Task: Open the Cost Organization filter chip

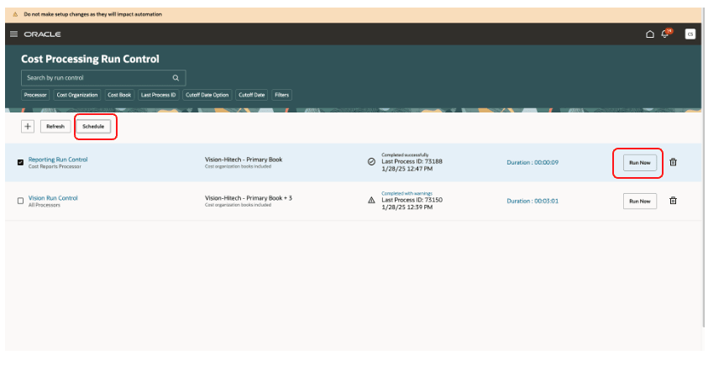Action: pos(77,95)
